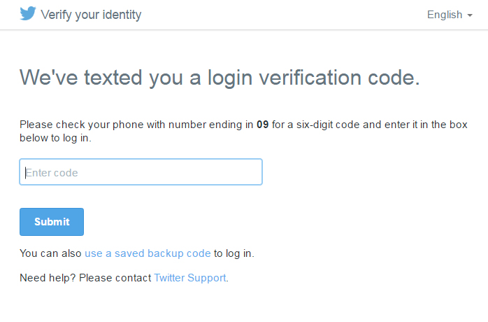Screen dimensions: 488x322
Task: Click the You can also text
Action: 50,253
